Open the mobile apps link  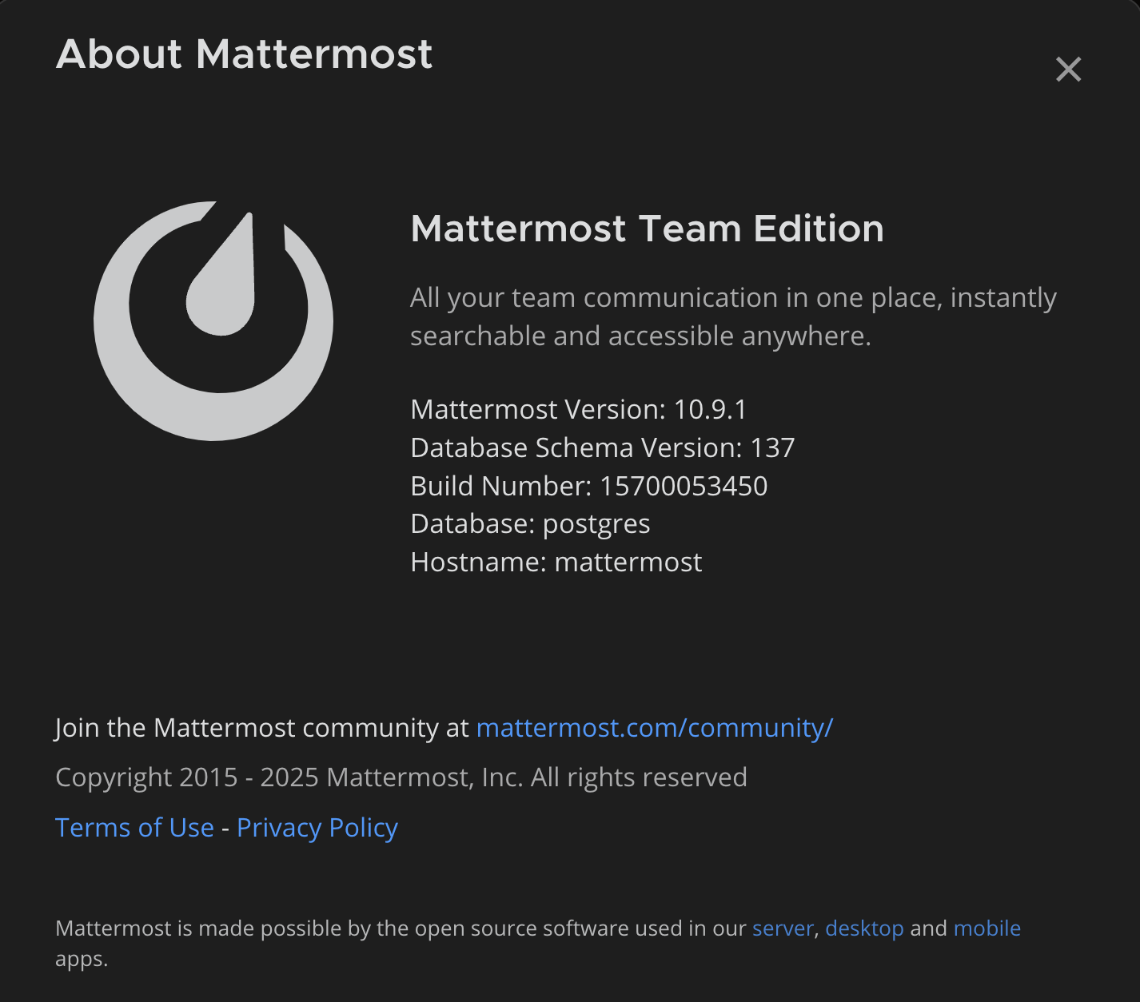tap(987, 928)
